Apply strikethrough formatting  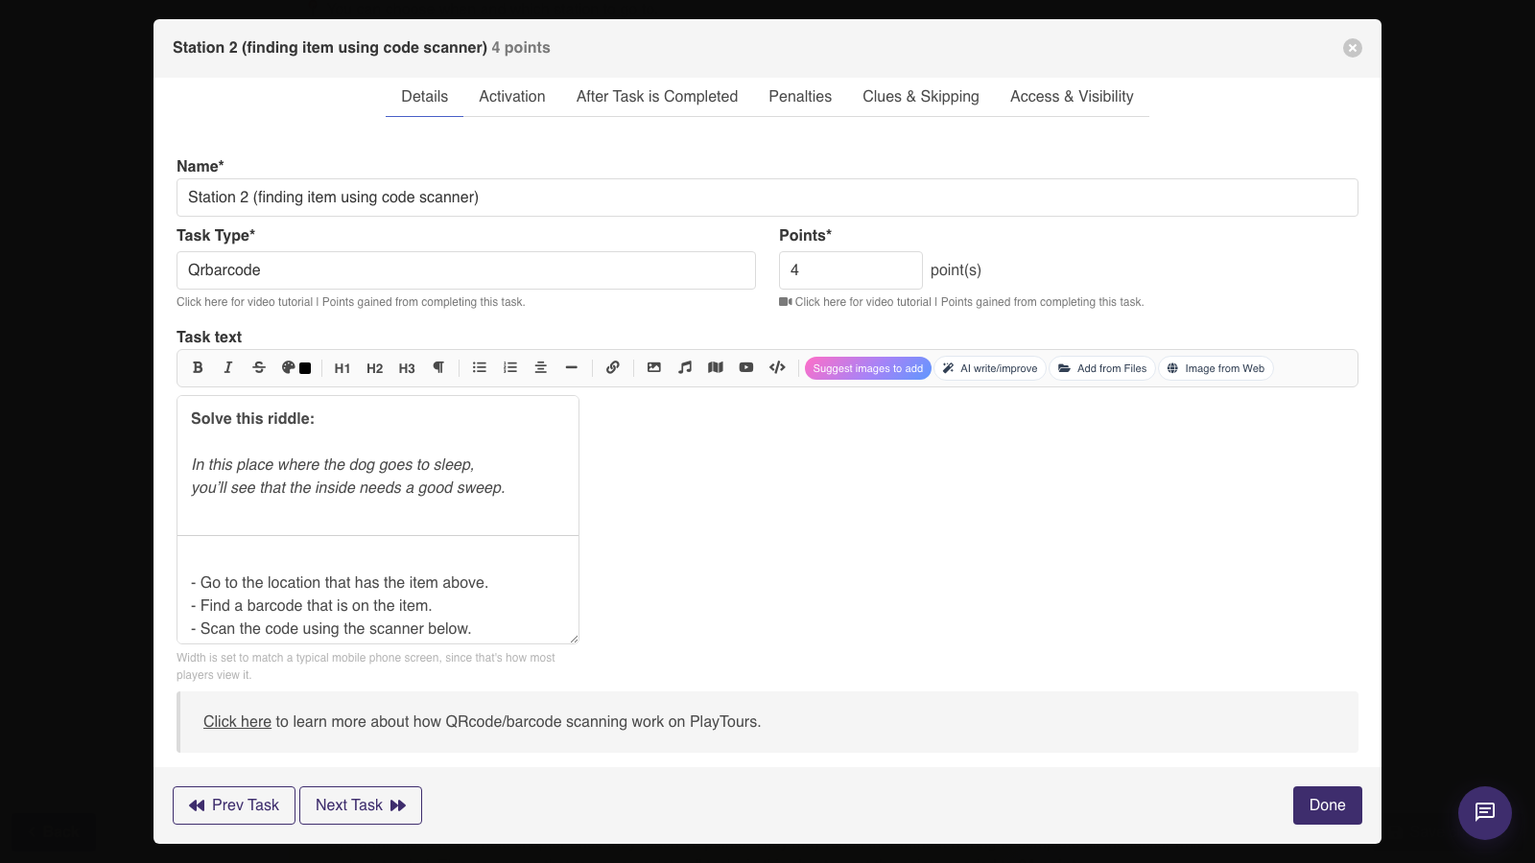[259, 367]
